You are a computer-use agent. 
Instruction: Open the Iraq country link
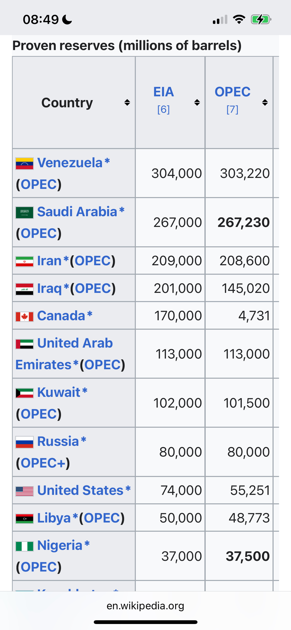[x=49, y=289]
